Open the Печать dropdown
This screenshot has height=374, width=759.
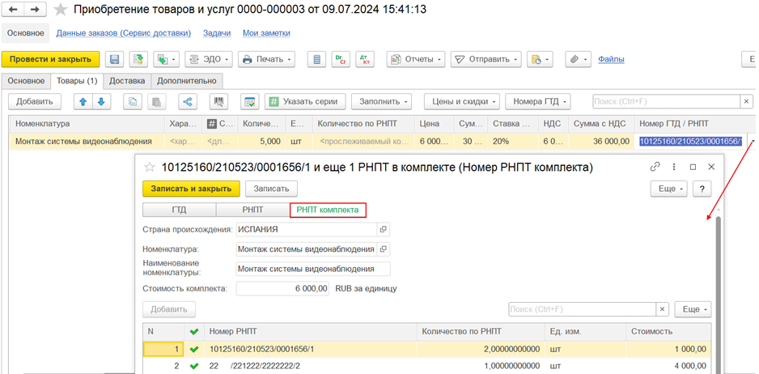(x=266, y=59)
